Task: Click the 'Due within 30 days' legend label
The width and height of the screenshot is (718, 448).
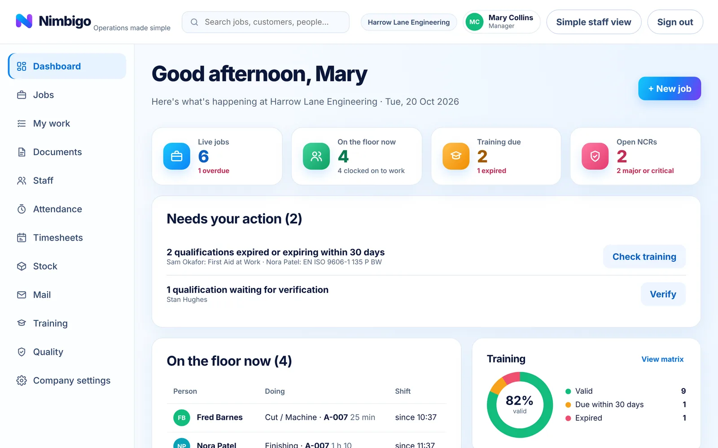Action: [x=609, y=405]
